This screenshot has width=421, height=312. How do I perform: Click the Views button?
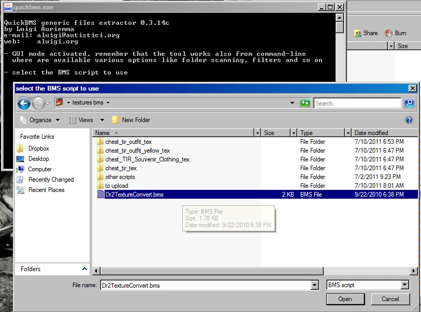point(81,120)
